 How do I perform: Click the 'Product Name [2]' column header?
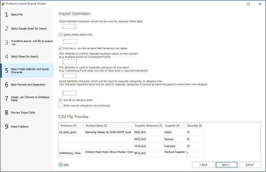click(96, 126)
